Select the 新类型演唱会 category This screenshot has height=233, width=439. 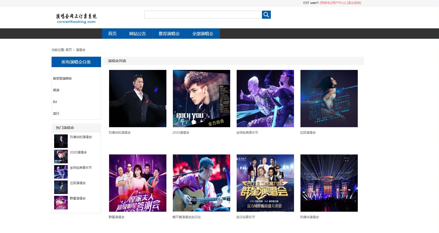point(62,79)
